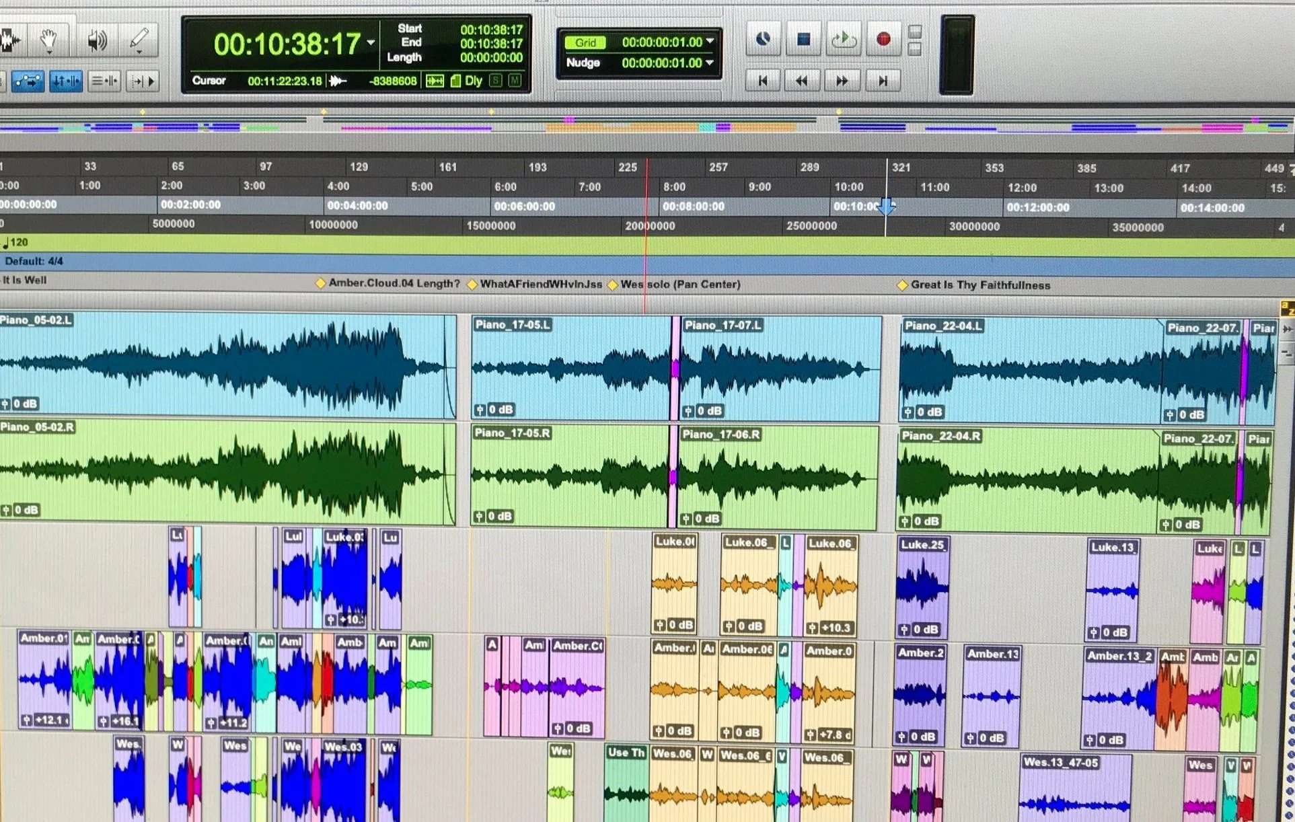Toggle the green Grid mode indicator
Image resolution: width=1295 pixels, height=822 pixels.
pos(585,42)
